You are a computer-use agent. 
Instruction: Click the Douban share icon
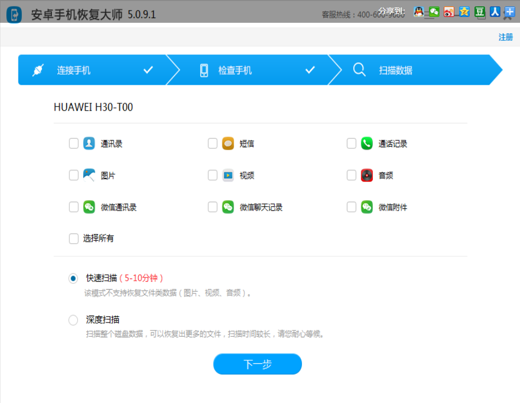(x=480, y=12)
